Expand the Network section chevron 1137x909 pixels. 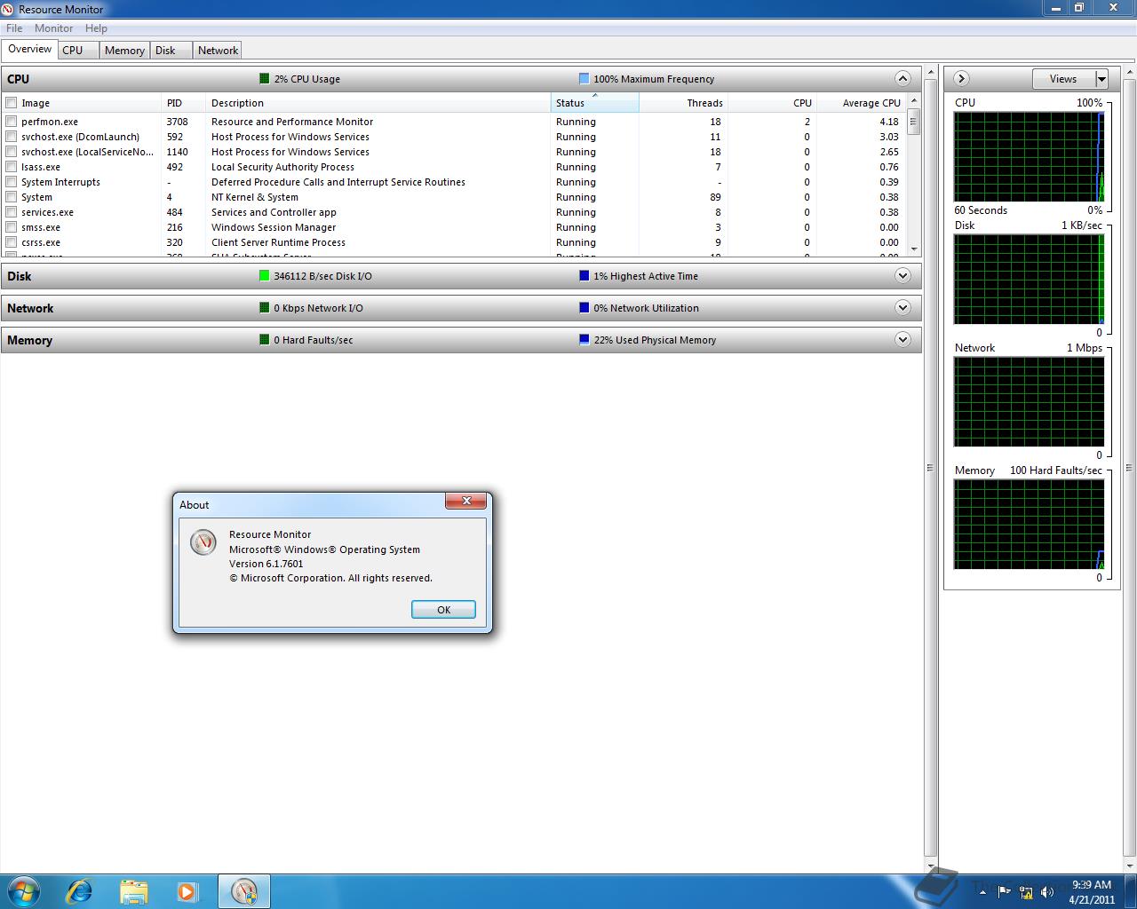pos(902,307)
